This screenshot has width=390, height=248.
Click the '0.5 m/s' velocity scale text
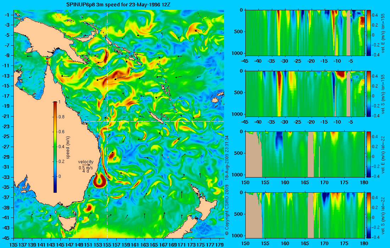pos(85,168)
